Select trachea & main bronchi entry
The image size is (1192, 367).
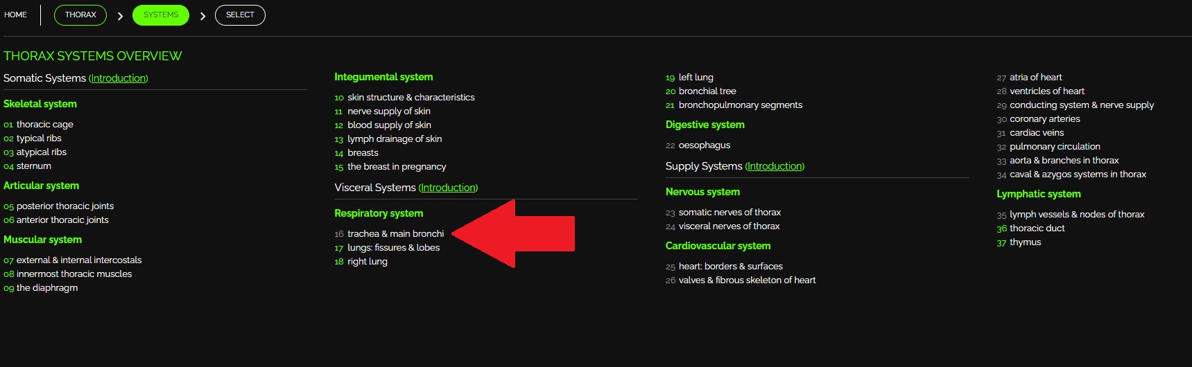[x=395, y=234]
